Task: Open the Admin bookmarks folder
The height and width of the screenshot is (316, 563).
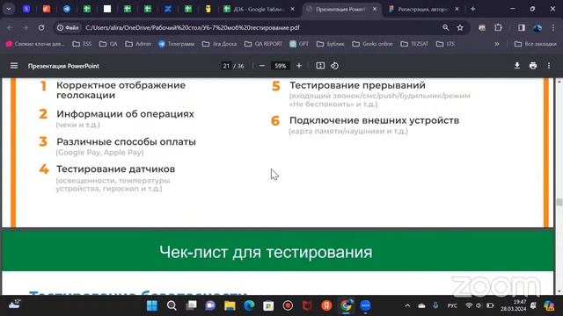Action: click(138, 44)
